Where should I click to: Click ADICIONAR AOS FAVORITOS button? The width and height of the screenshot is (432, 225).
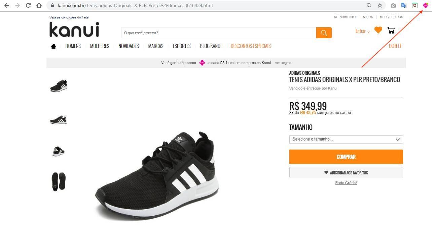[346, 172]
